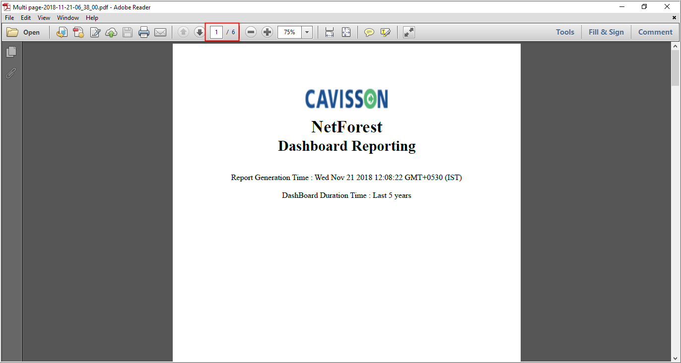Viewport: 681px width, 363px height.
Task: Click the fit one full page icon
Action: pos(346,32)
